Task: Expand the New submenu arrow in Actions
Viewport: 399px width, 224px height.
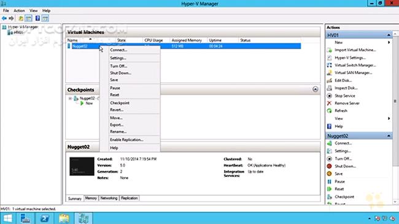Action: click(x=389, y=42)
